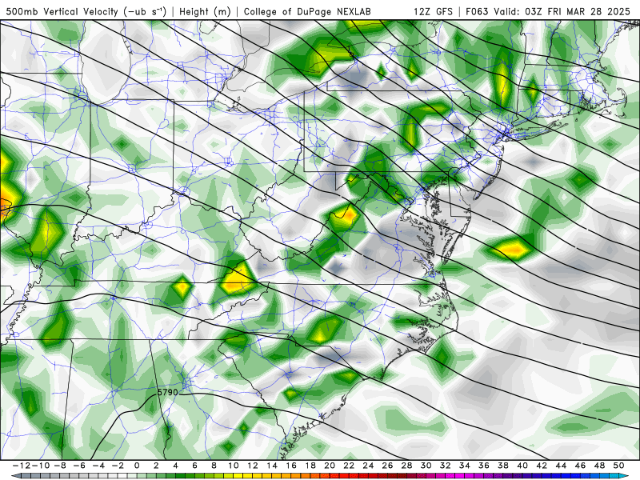Viewport: 640px width, 480px height.
Task: Click the '30' value on the color scale
Action: (426, 466)
